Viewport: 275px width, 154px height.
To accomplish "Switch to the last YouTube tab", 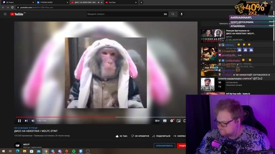I will 121,3.
